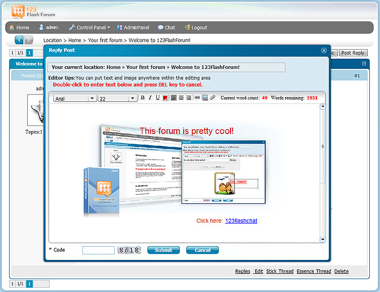The image size is (380, 292).
Task: Center align text in the editor
Action: [181, 98]
